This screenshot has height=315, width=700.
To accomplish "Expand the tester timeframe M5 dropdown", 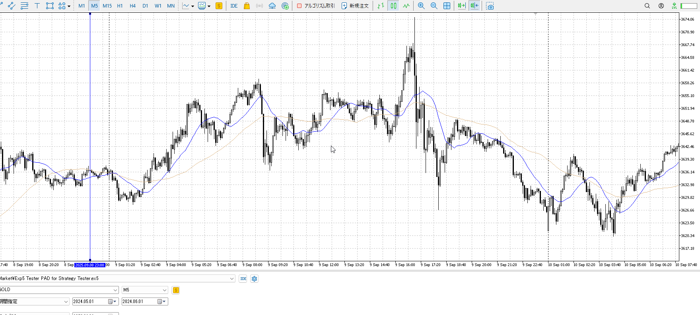I will 164,290.
